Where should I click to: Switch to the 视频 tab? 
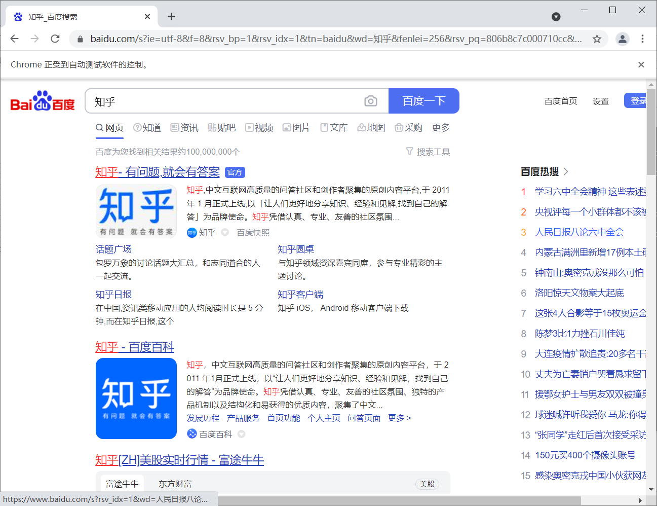point(259,128)
